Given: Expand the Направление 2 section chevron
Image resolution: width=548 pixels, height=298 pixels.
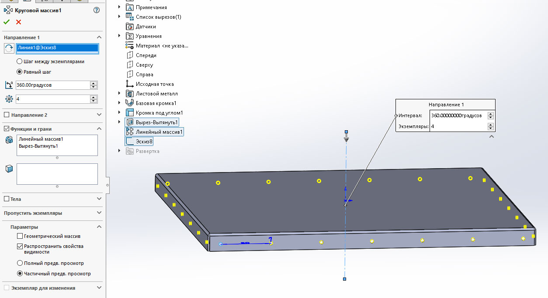Looking at the screenshot, I should click(x=99, y=115).
